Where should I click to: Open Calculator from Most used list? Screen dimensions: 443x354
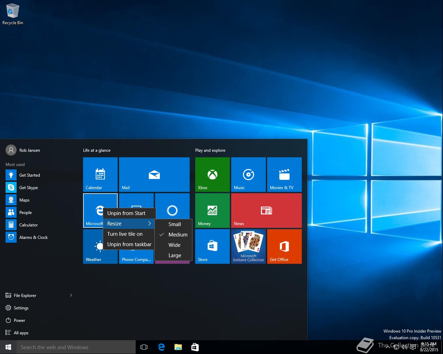pos(40,225)
